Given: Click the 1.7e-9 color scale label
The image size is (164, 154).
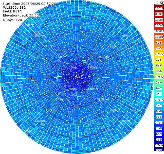Looking at the screenshot, I should [x=159, y=145].
